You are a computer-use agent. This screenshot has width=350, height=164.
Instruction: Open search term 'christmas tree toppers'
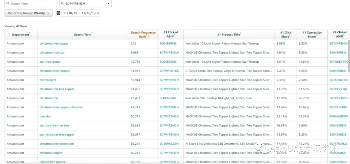tap(55, 71)
